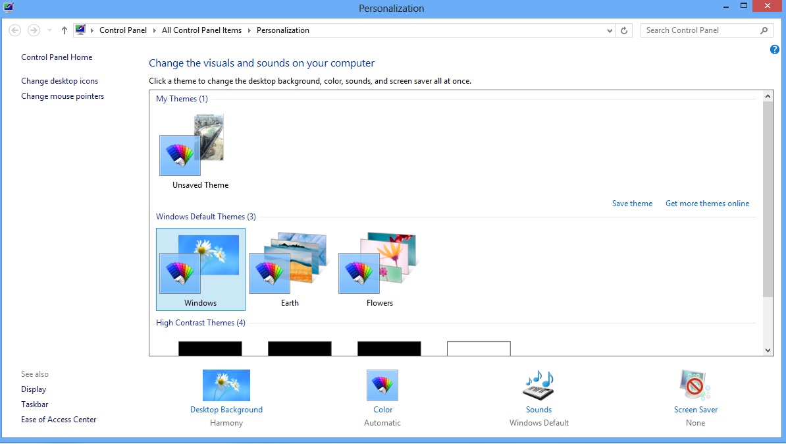786x444 pixels.
Task: Click the Personalization window title icon
Action: pos(9,7)
